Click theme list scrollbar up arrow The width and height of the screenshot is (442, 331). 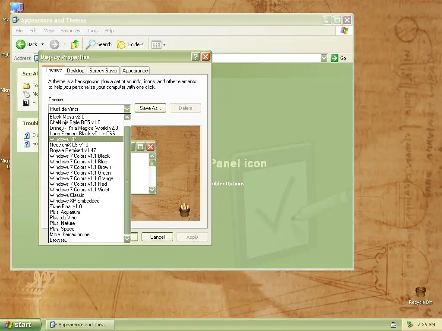point(127,117)
